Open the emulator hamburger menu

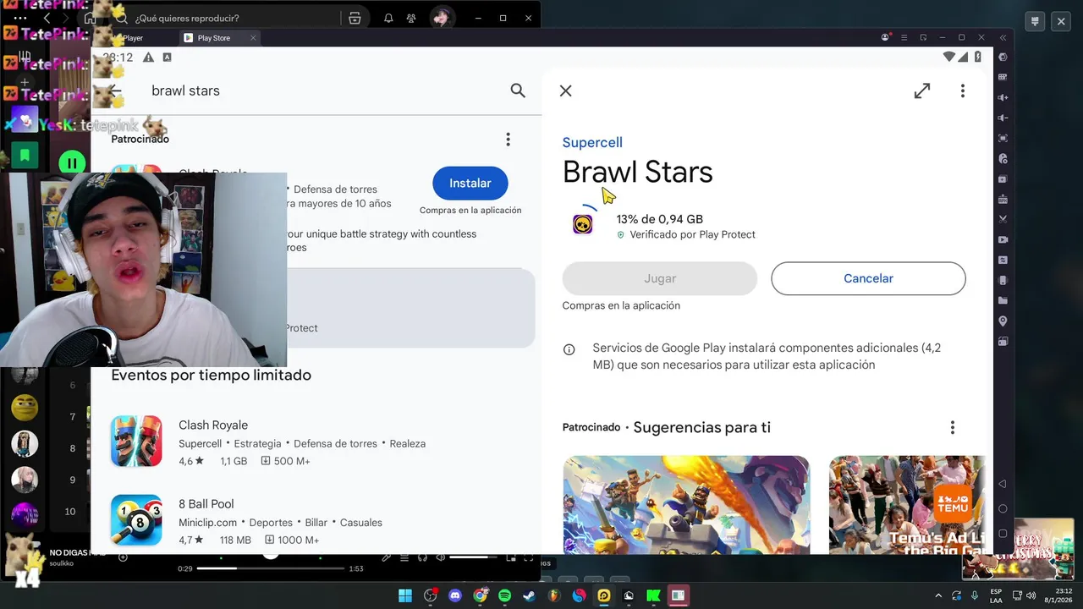[x=904, y=37]
